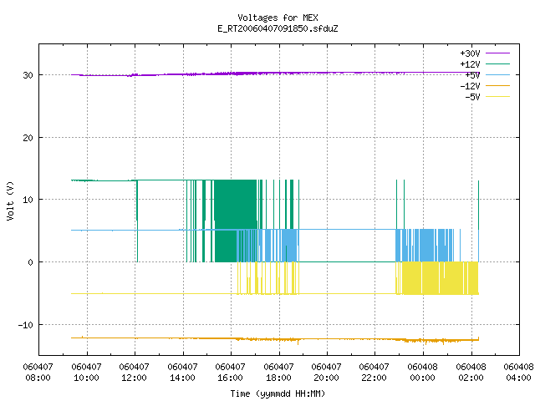
Task: Click the x-axis label '060407 08:00'
Action: 38,373
